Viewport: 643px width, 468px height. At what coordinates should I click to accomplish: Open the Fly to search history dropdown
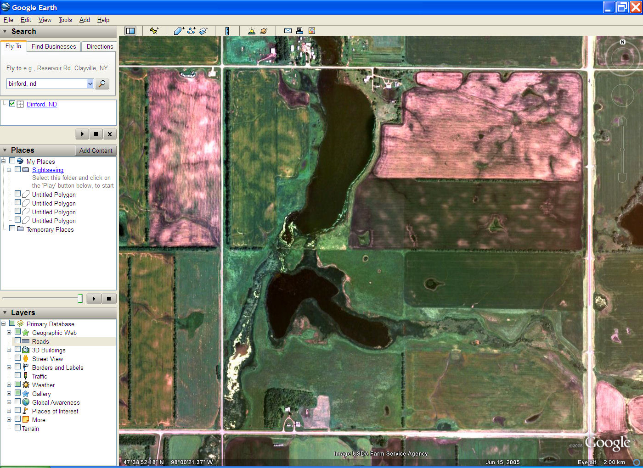tap(90, 84)
